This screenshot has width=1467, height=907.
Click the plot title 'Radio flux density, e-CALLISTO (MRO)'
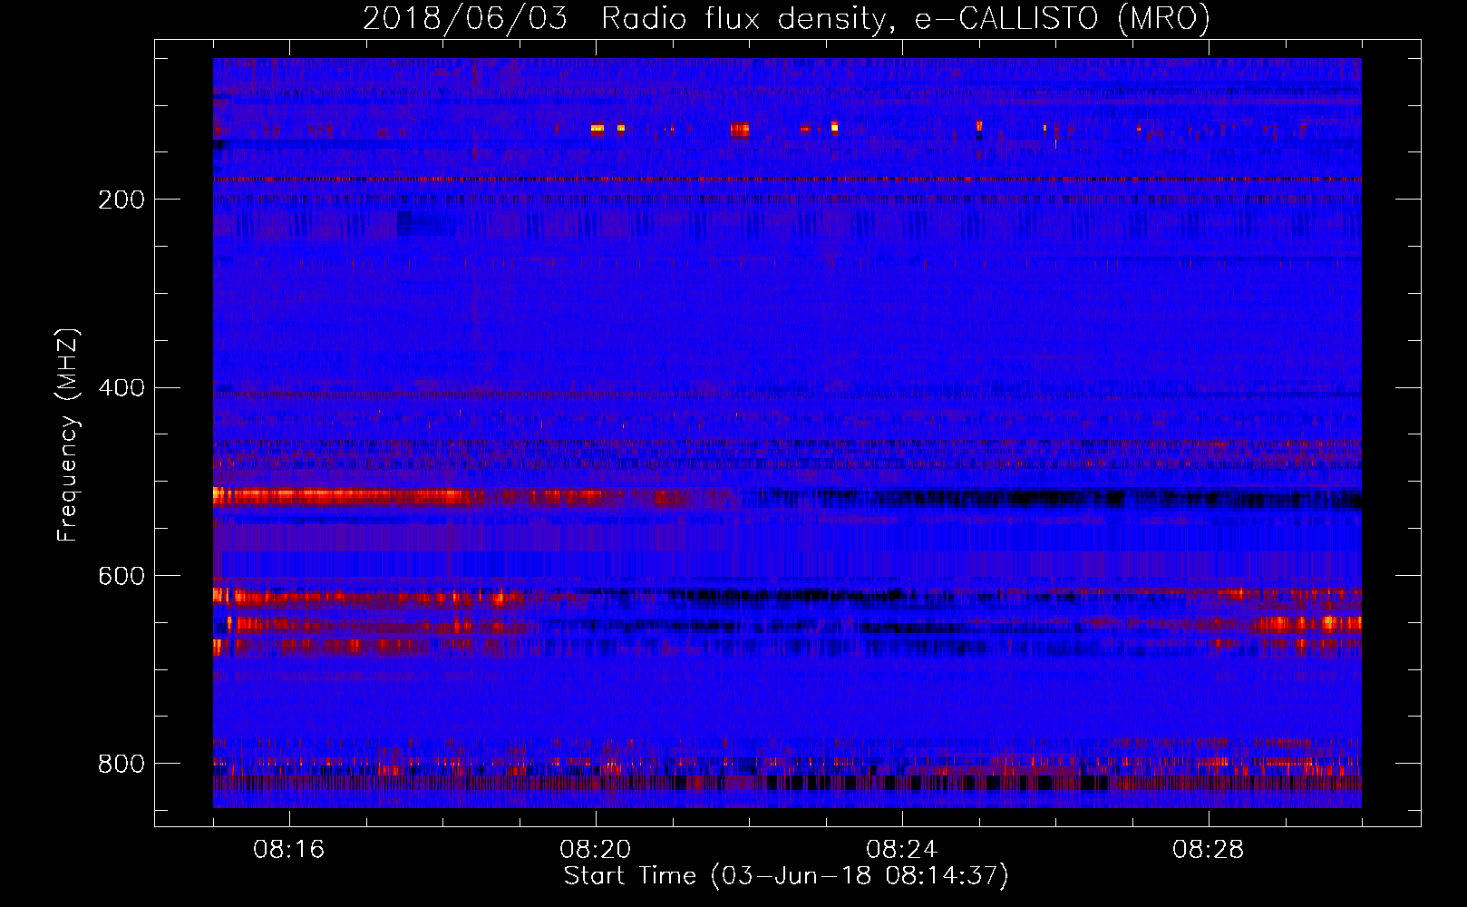pyautogui.click(x=906, y=18)
